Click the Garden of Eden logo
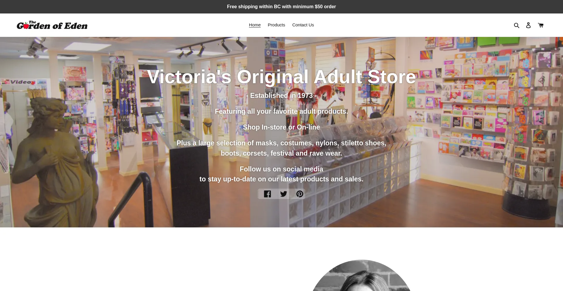The height and width of the screenshot is (291, 563). (x=52, y=25)
